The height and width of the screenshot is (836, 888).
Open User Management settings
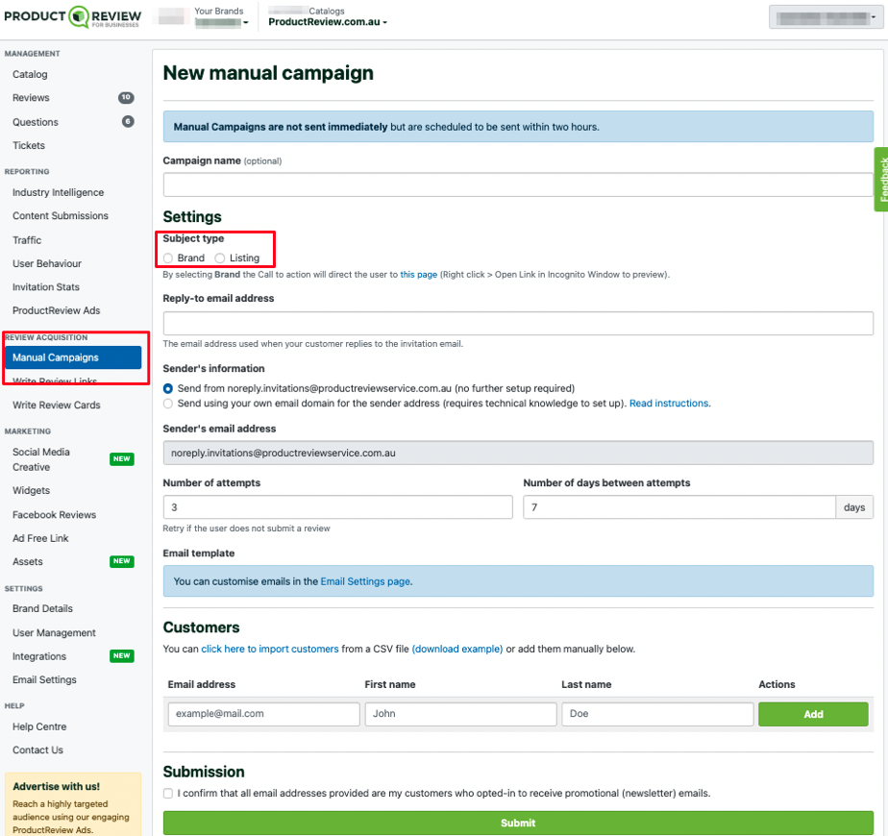[54, 632]
